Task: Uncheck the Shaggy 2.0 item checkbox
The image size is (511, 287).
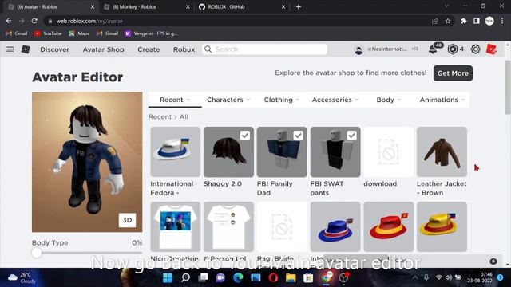Action: tap(245, 136)
